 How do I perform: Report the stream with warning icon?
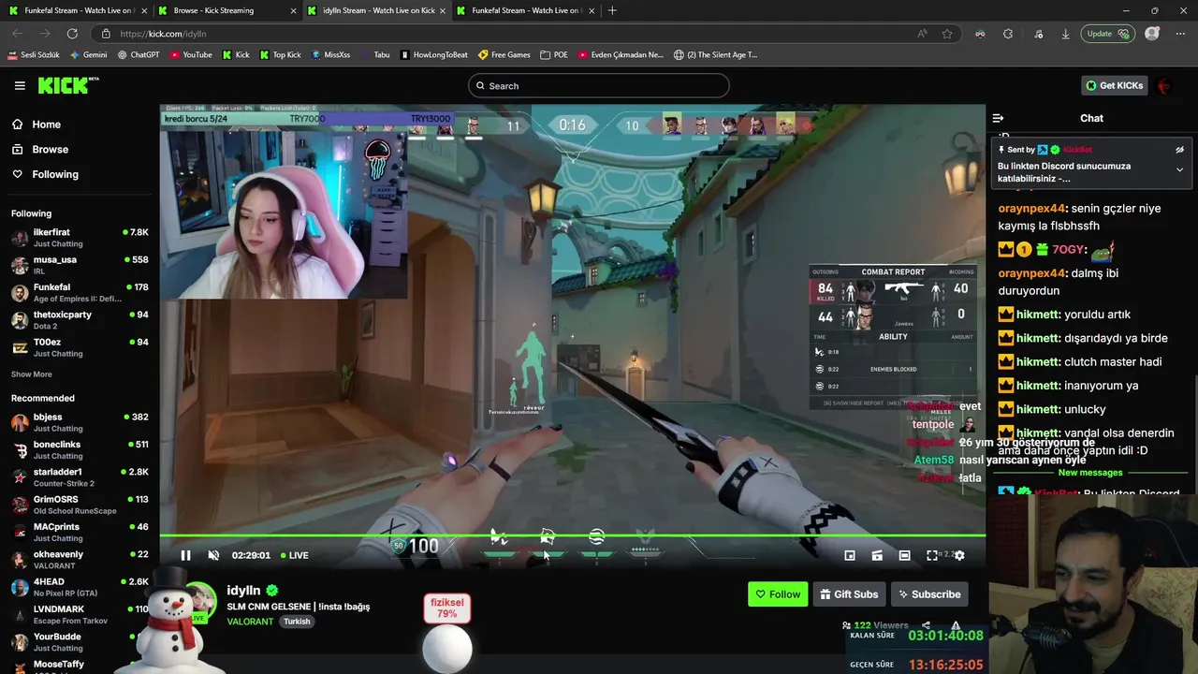(x=956, y=625)
